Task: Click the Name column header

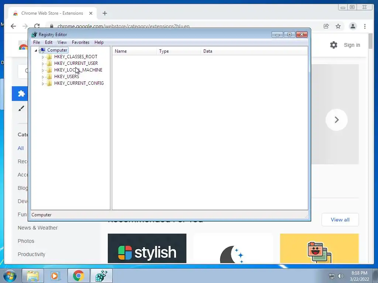Action: [x=134, y=51]
